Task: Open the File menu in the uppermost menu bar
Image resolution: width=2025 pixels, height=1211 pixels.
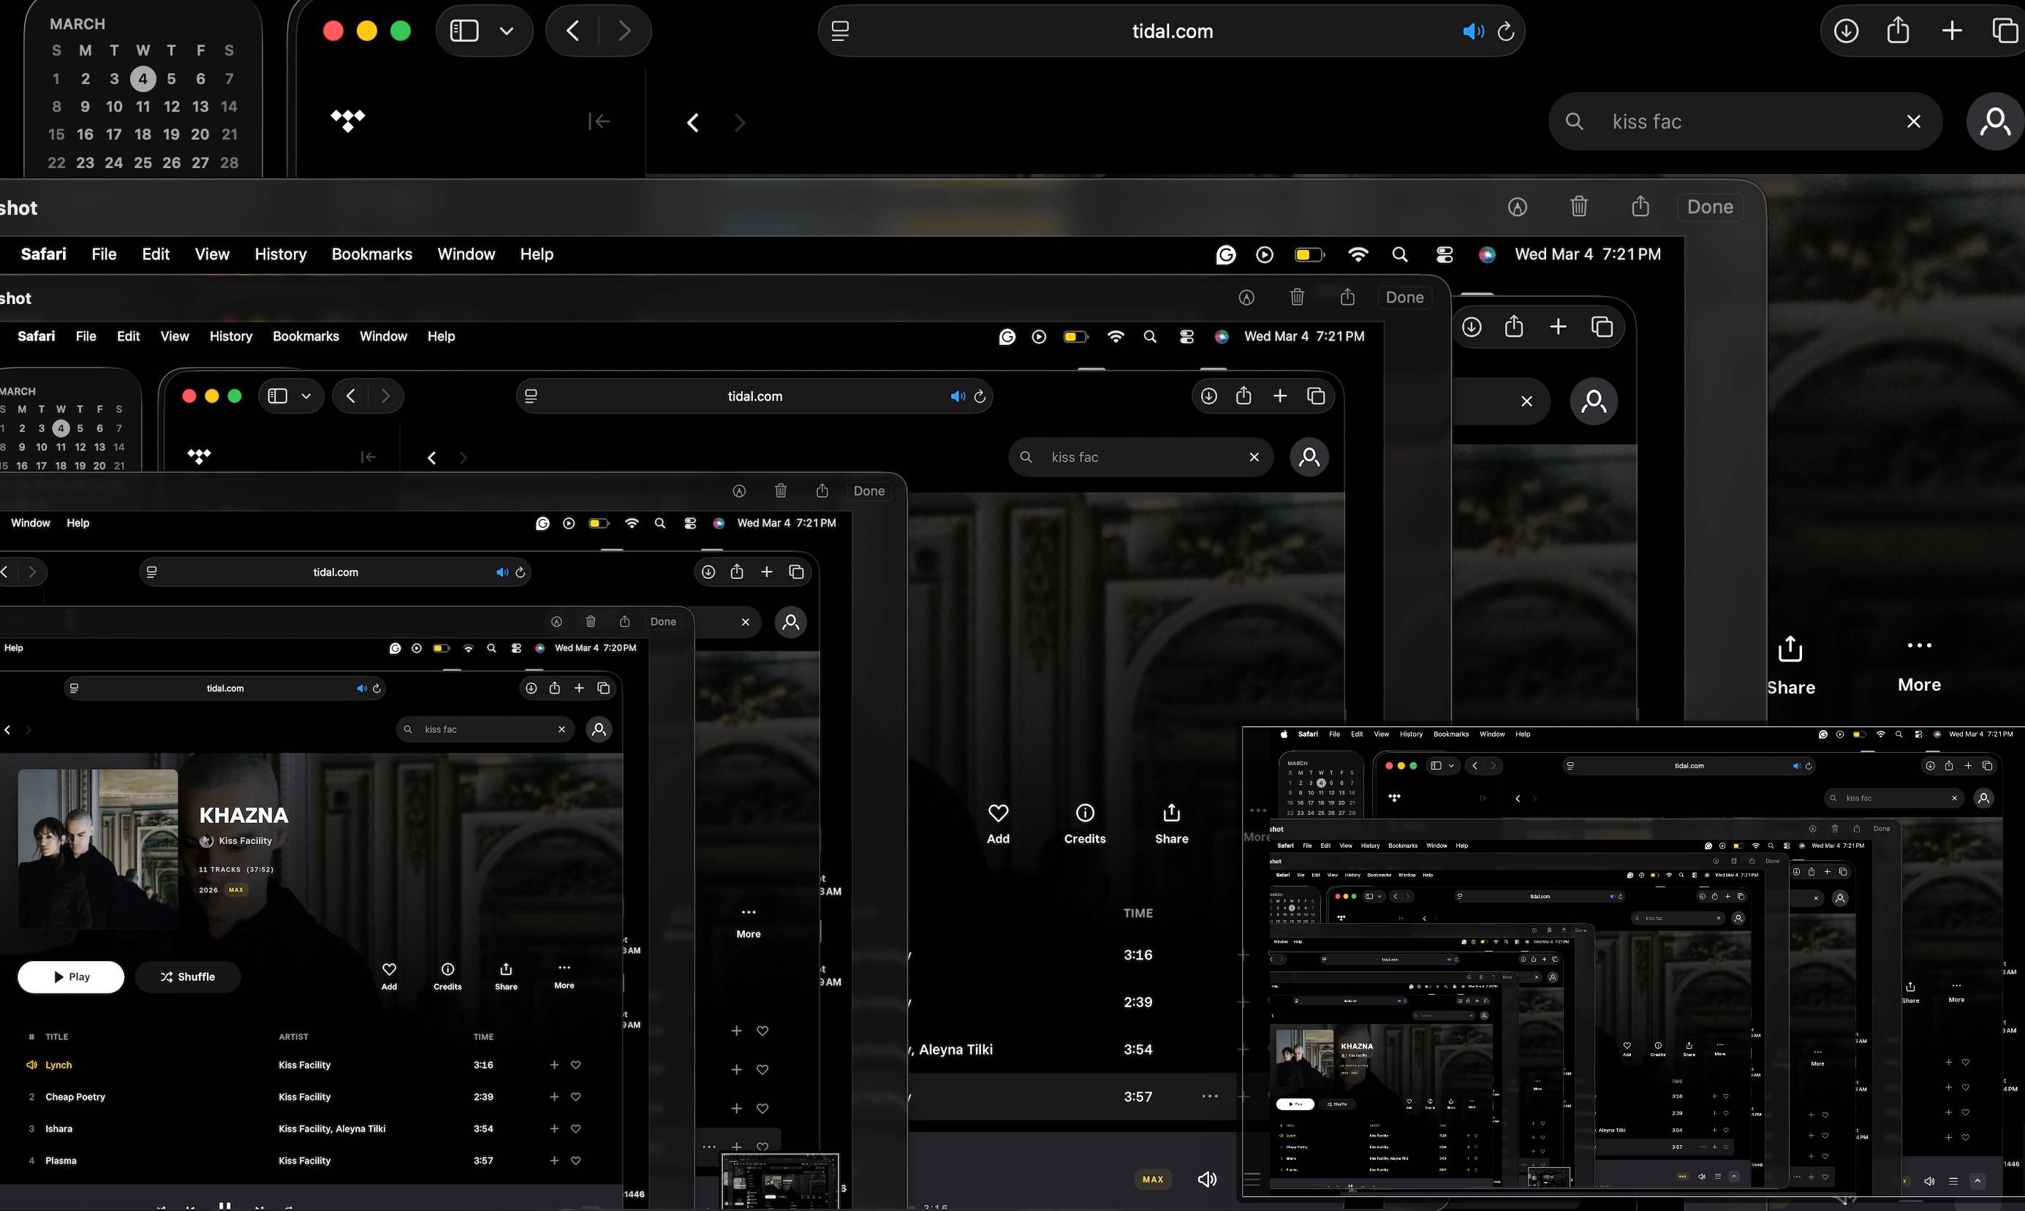Action: 104,254
